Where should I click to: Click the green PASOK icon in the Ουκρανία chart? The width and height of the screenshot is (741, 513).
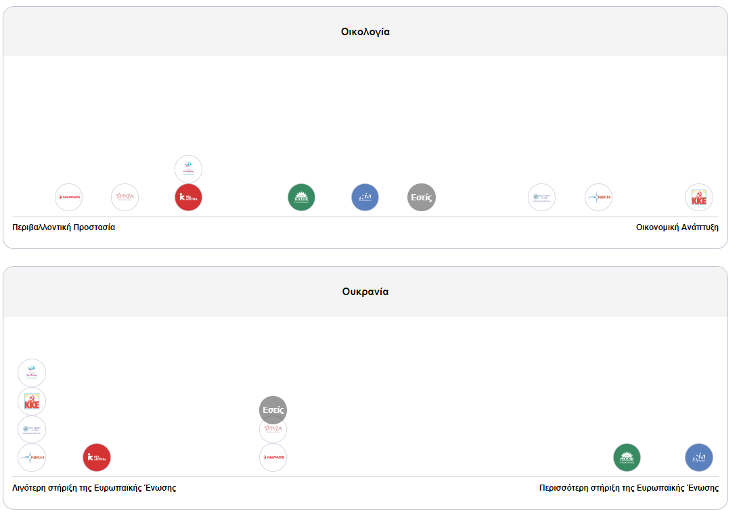click(627, 458)
